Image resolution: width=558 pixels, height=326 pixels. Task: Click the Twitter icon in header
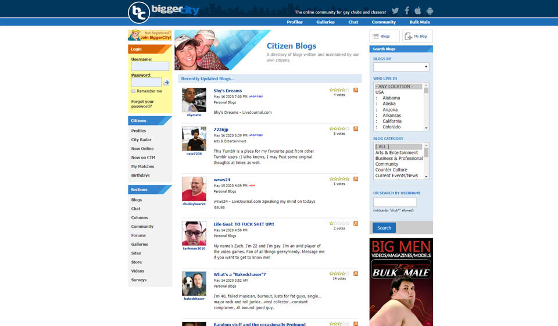tap(395, 11)
